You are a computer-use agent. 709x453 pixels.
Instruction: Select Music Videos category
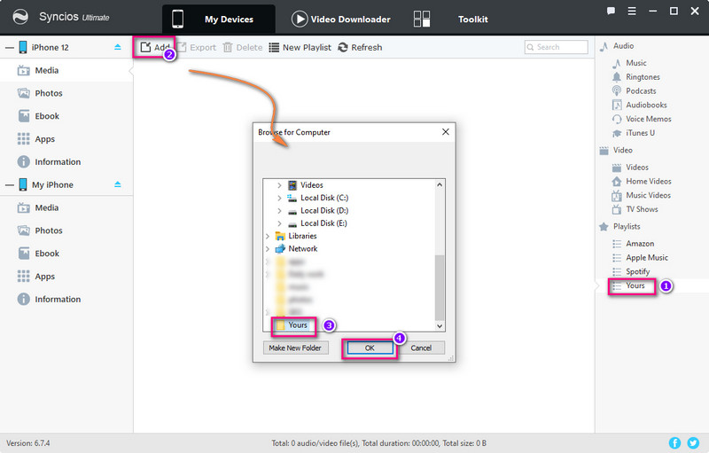coord(641,195)
